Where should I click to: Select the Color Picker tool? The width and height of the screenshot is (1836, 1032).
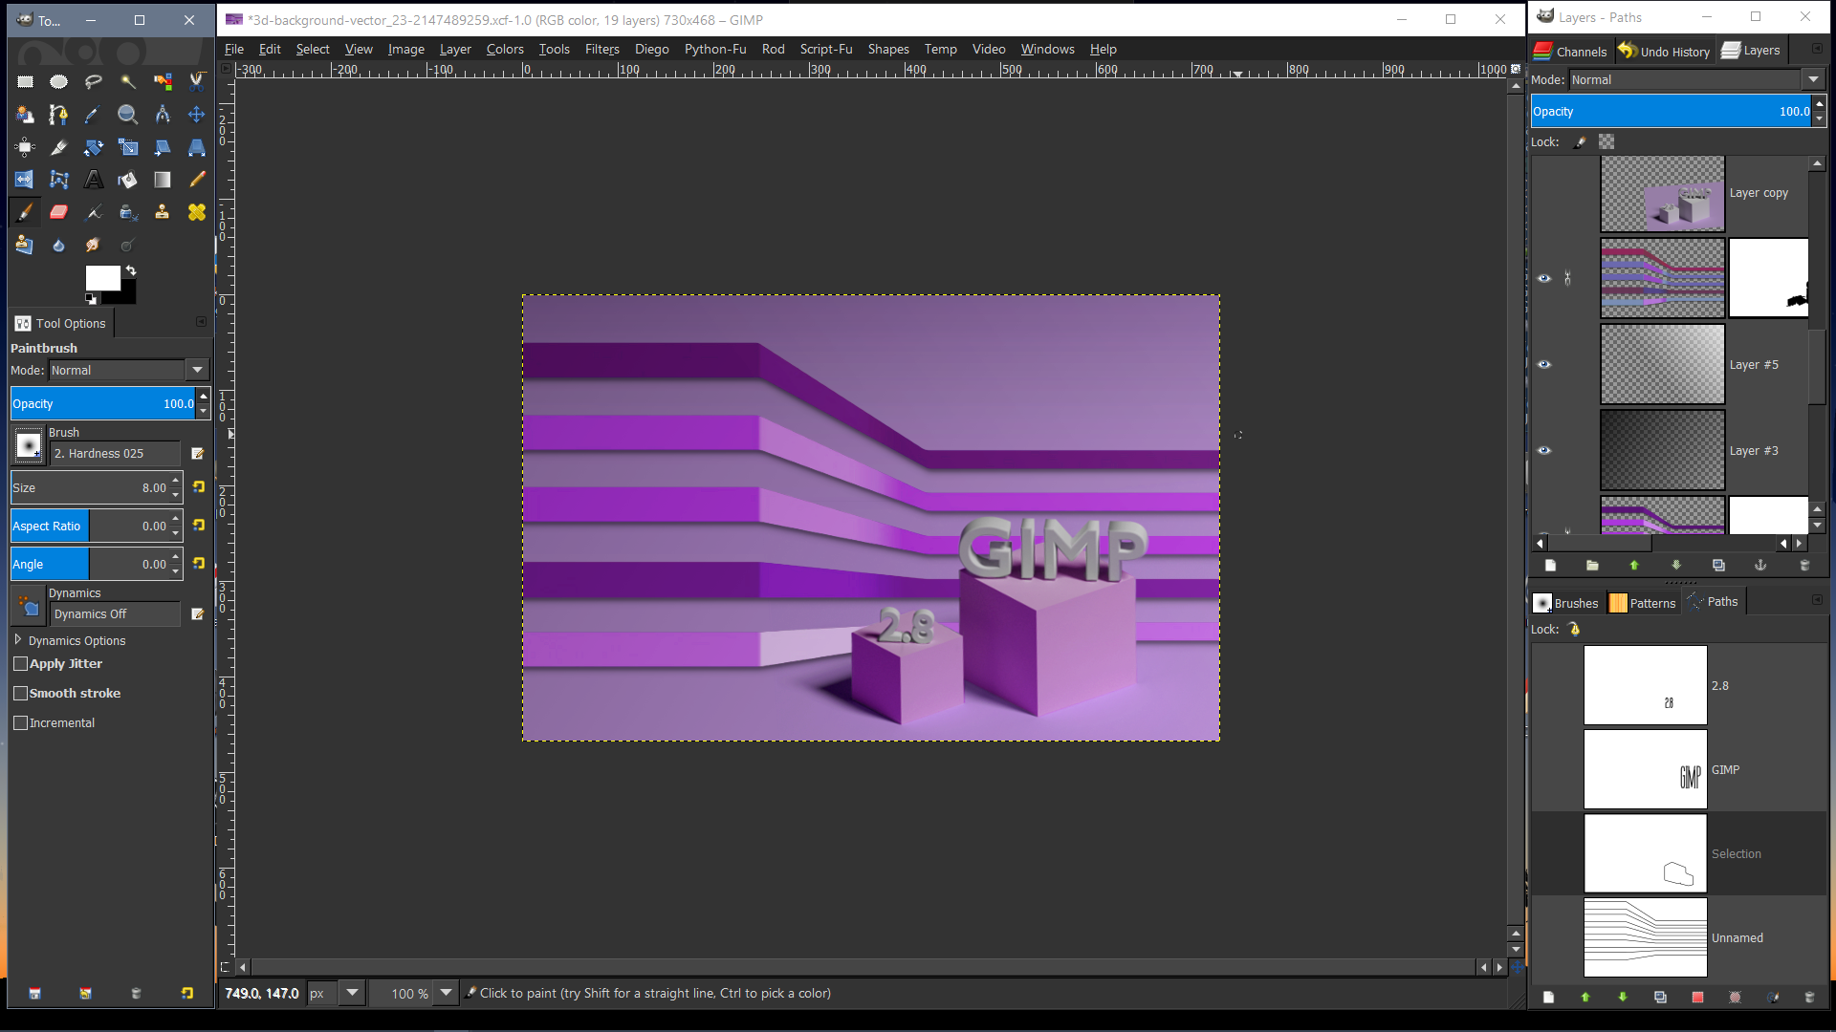[94, 115]
